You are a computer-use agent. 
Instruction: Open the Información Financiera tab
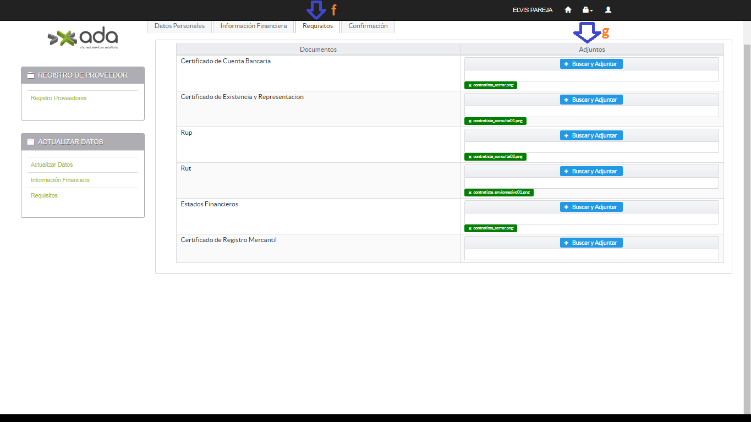[x=253, y=26]
